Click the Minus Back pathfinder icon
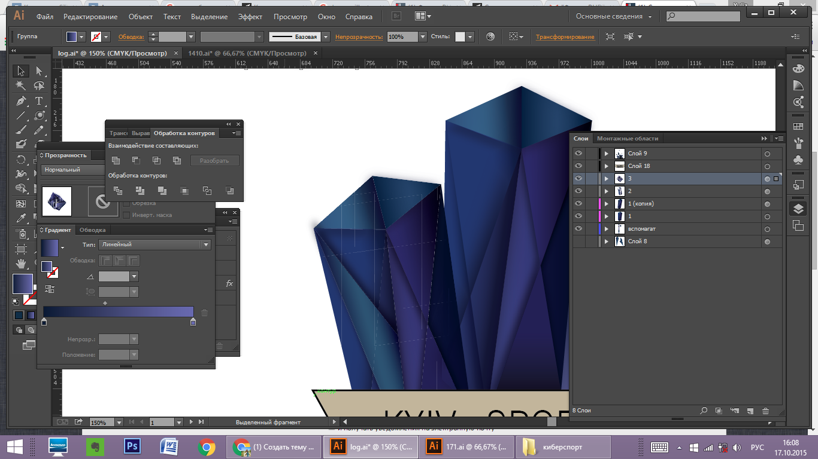This screenshot has width=818, height=459. point(229,191)
